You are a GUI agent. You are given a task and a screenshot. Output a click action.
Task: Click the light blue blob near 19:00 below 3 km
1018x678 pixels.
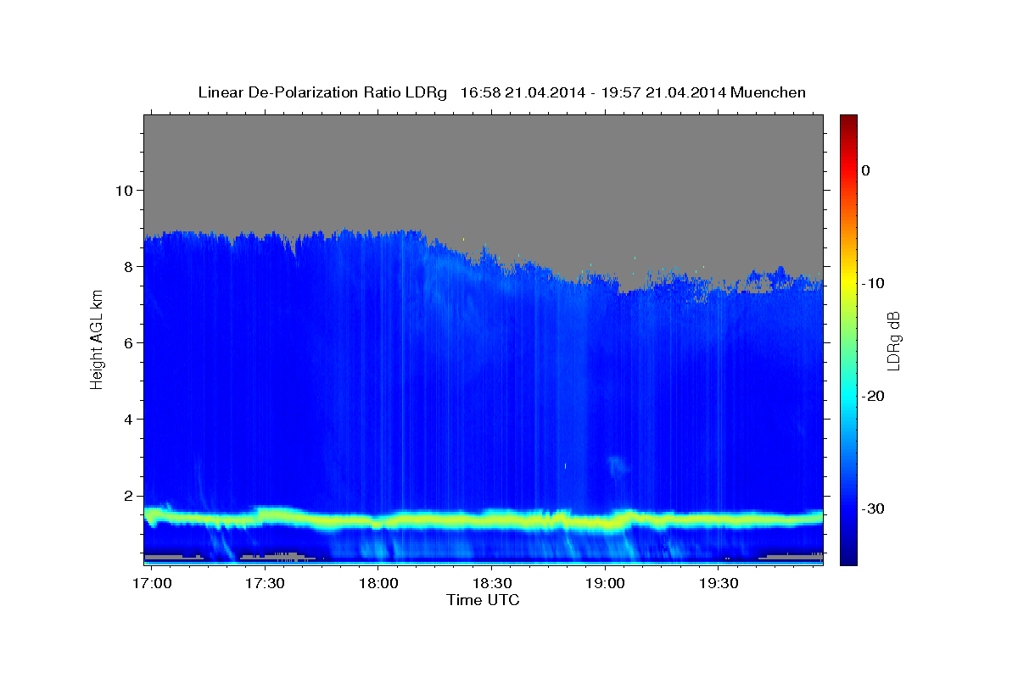pos(616,466)
